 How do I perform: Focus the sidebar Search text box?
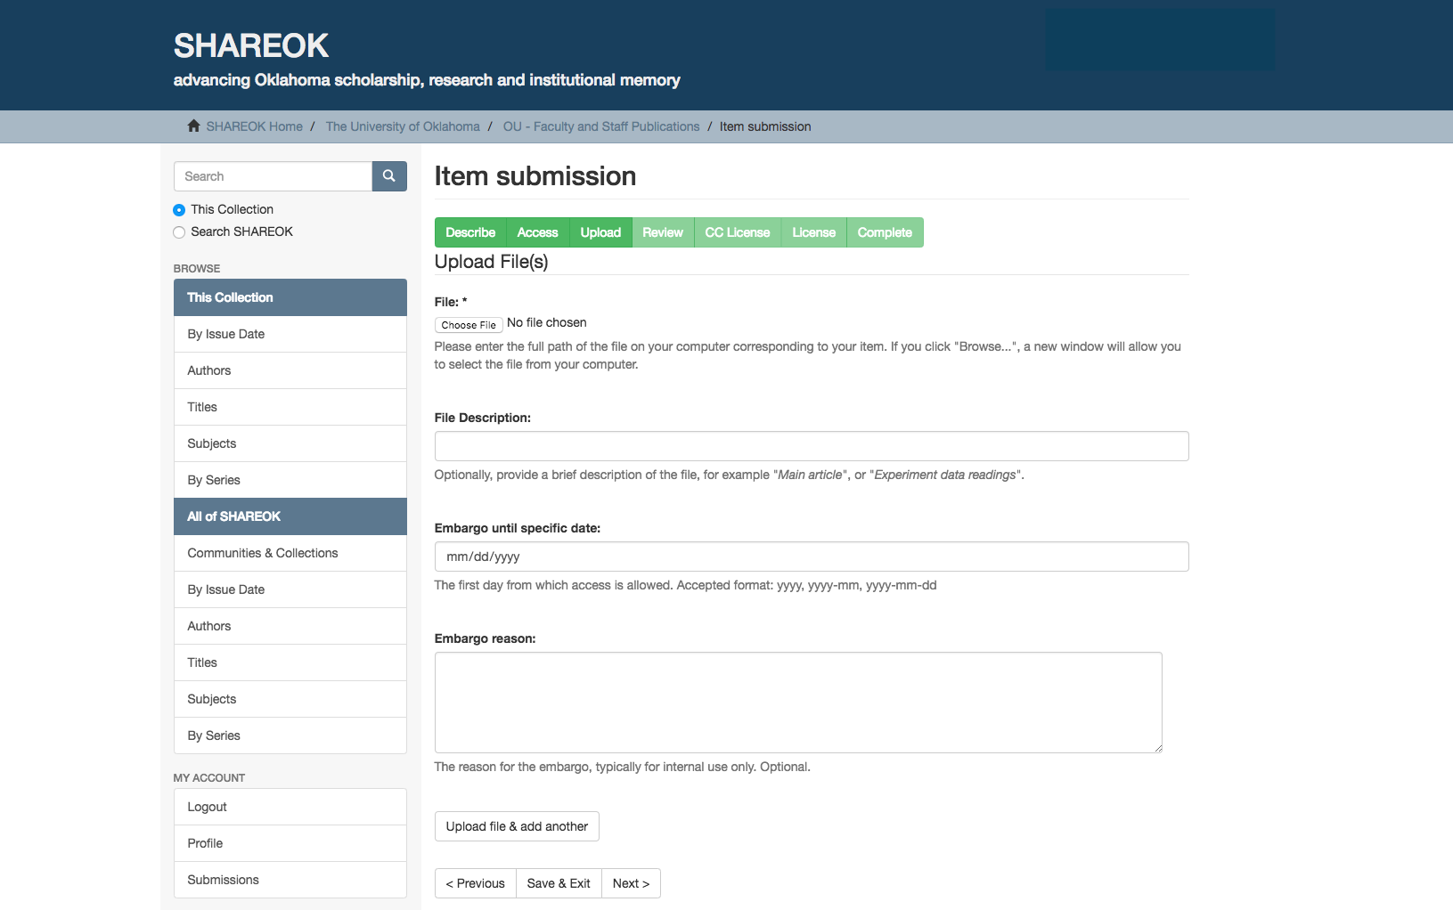click(273, 176)
